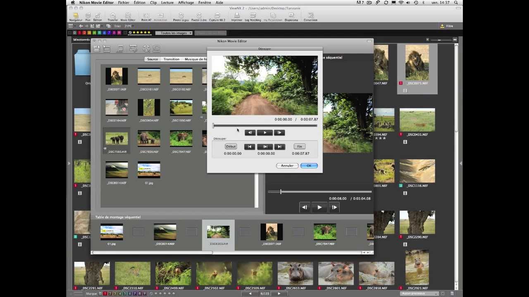Click the Filtre button
Screen dimensions: 529x297
pos(447,26)
